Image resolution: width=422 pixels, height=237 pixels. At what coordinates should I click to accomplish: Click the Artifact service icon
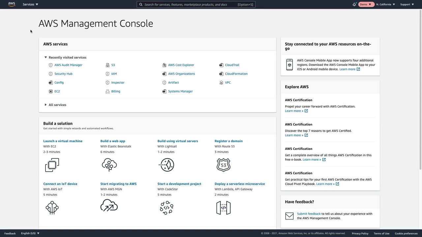coord(164,83)
